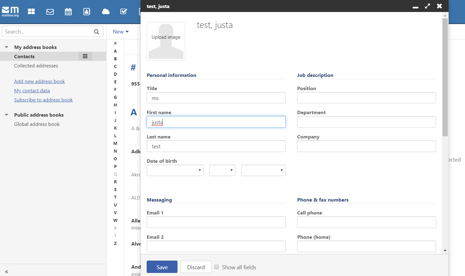This screenshot has height=276, width=465.
Task: Open the Address Book icon
Action: click(x=87, y=12)
